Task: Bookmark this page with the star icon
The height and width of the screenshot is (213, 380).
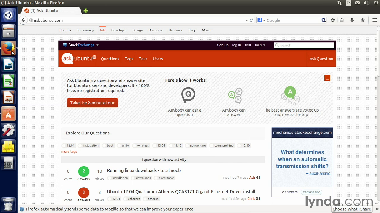Action: (x=333, y=20)
